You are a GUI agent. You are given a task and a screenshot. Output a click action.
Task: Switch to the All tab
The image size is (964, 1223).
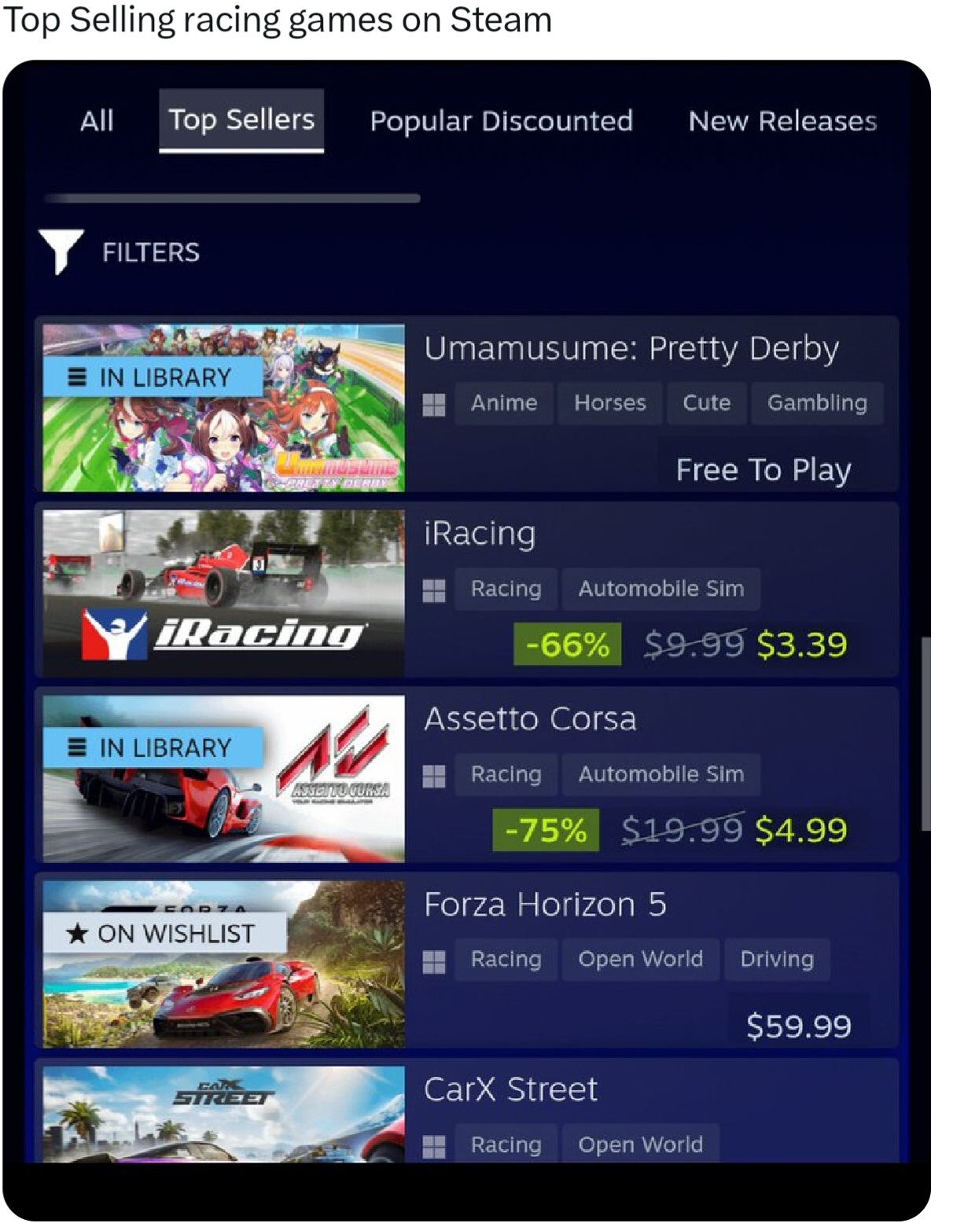pos(97,121)
